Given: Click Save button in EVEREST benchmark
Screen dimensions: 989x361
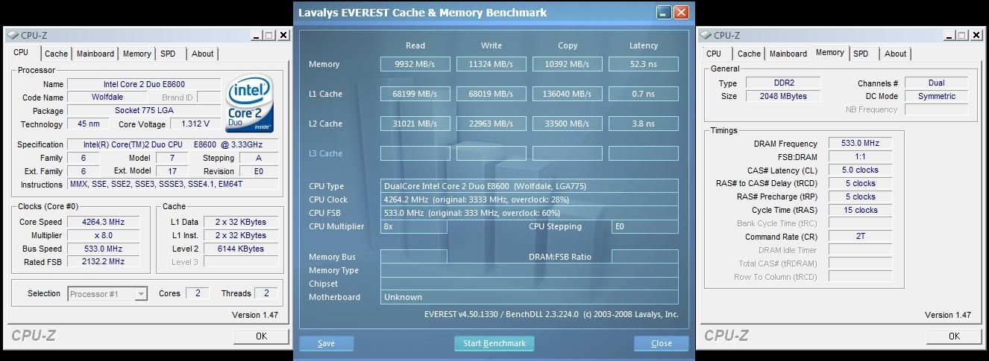Looking at the screenshot, I should click(x=326, y=343).
